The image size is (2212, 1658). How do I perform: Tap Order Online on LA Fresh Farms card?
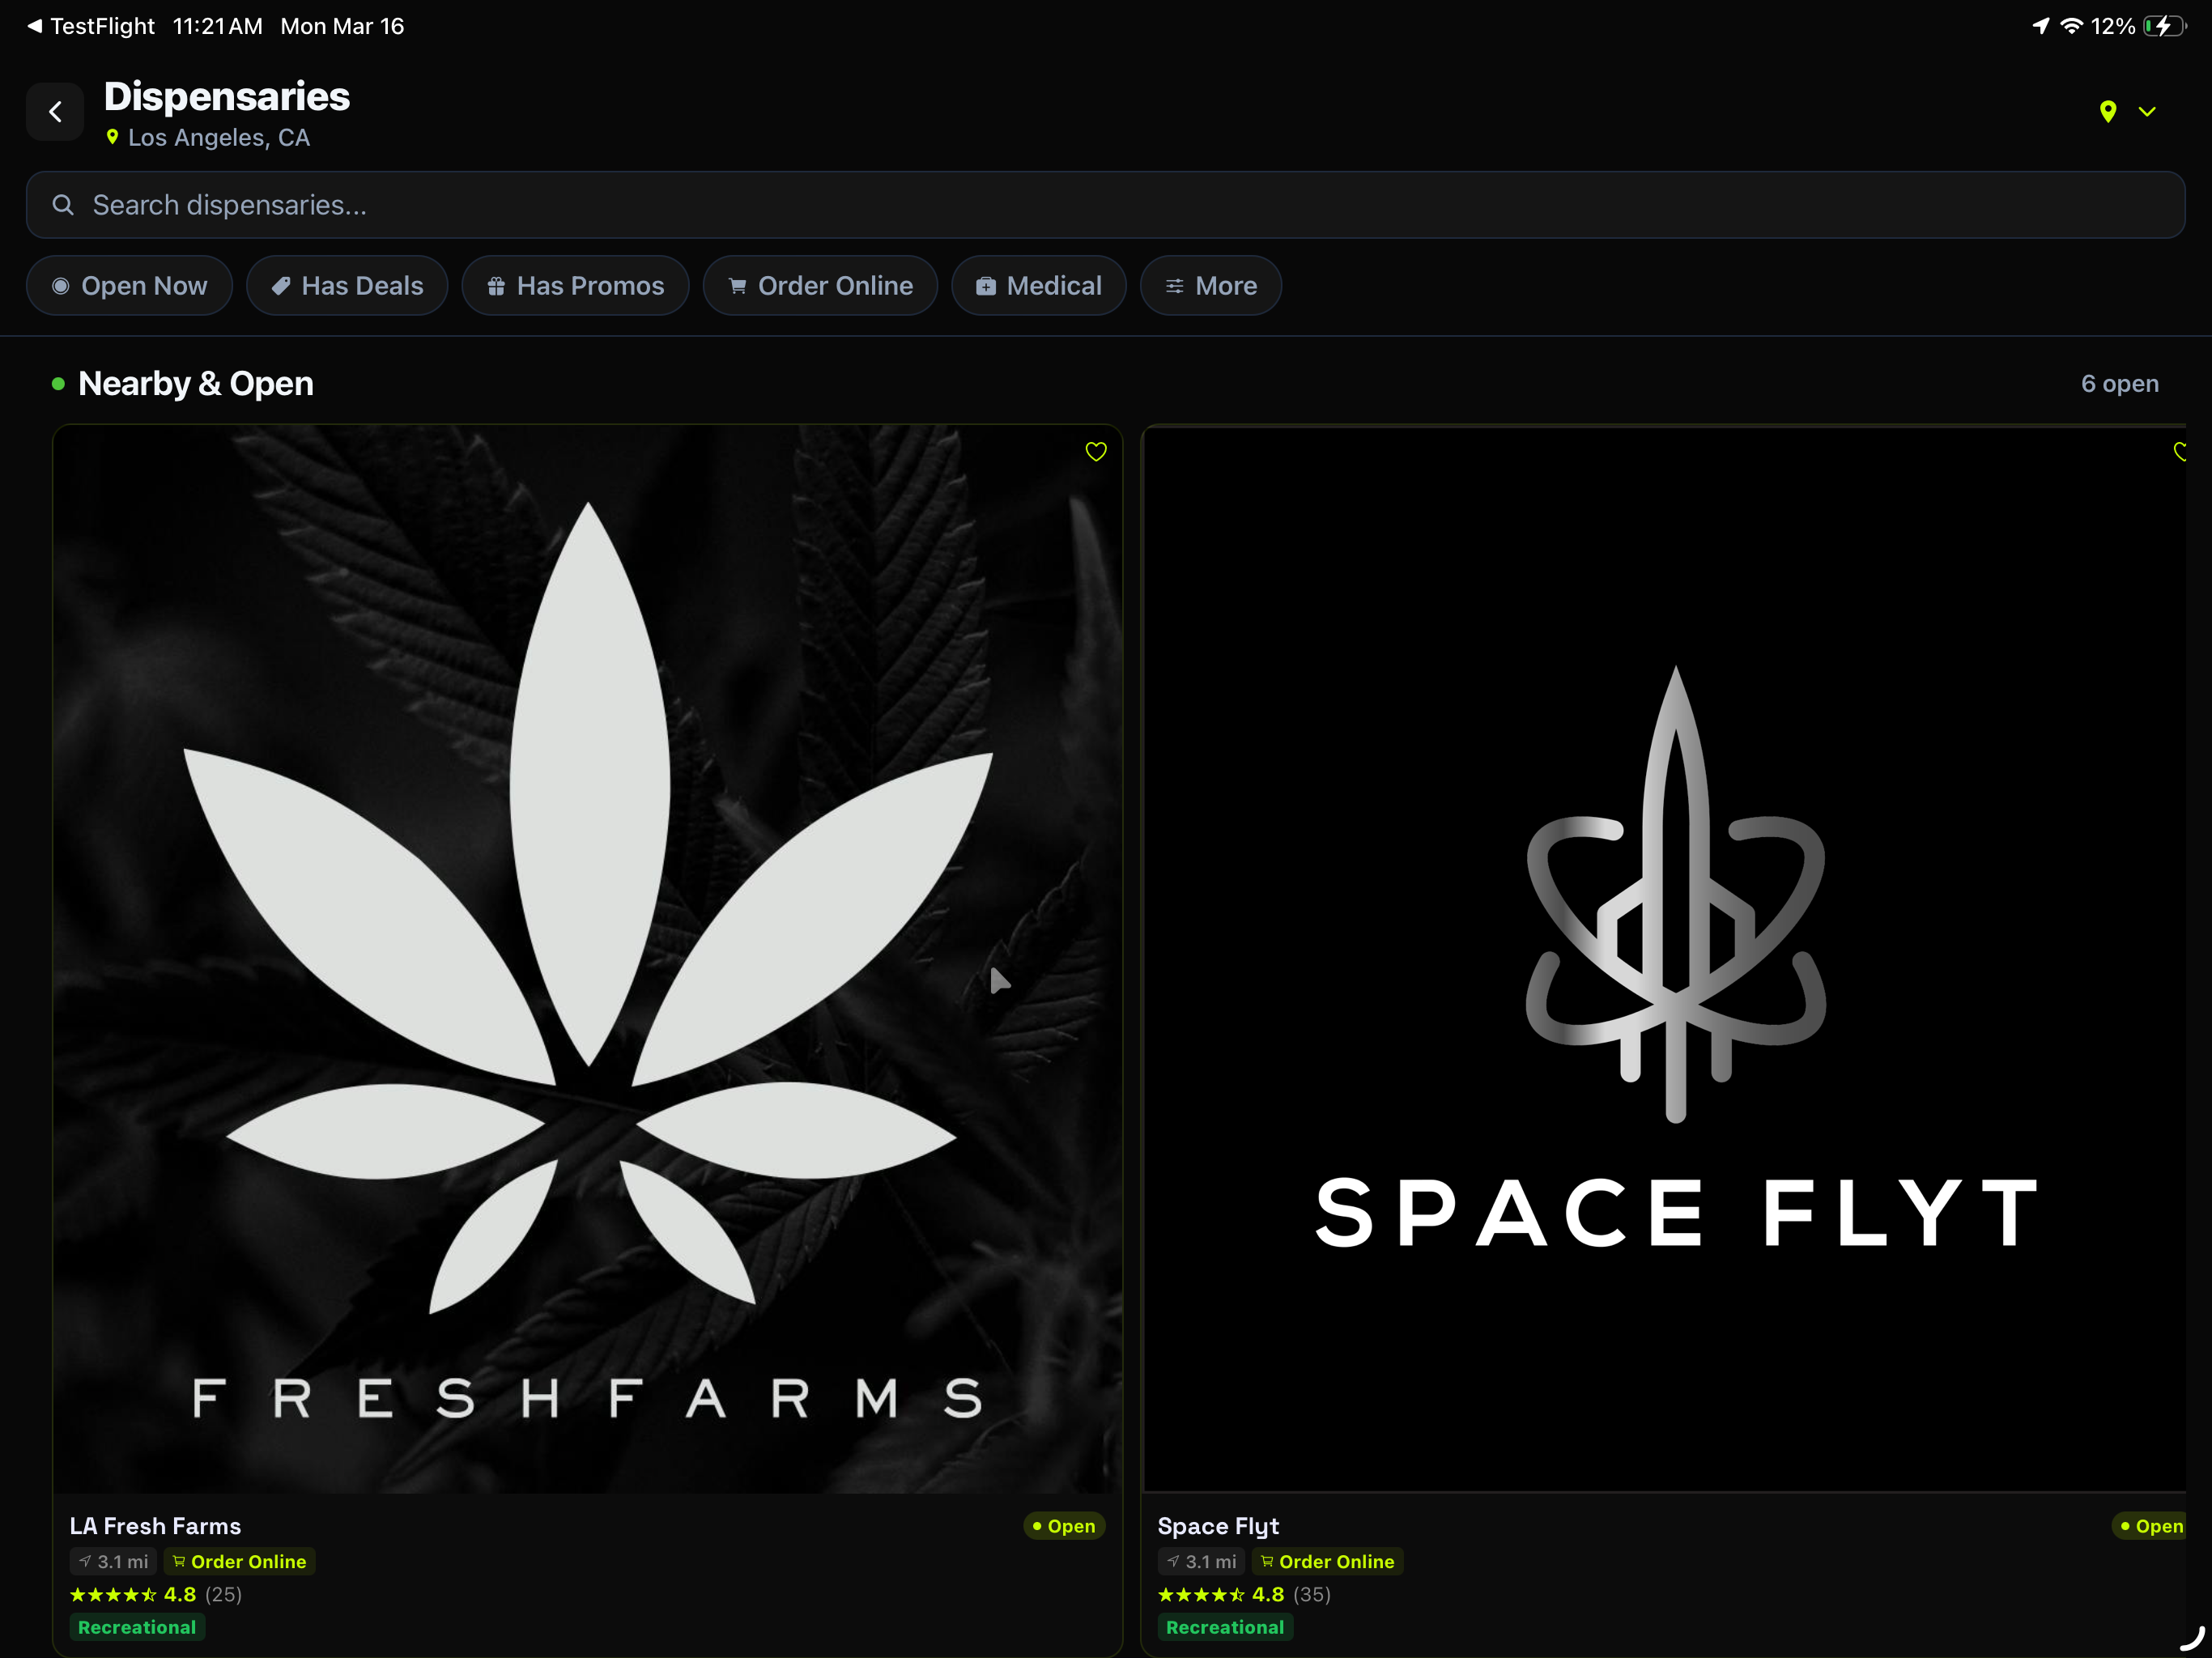tap(239, 1562)
